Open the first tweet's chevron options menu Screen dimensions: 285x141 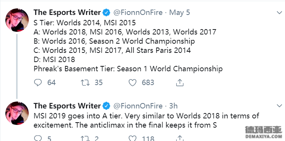[279, 13]
